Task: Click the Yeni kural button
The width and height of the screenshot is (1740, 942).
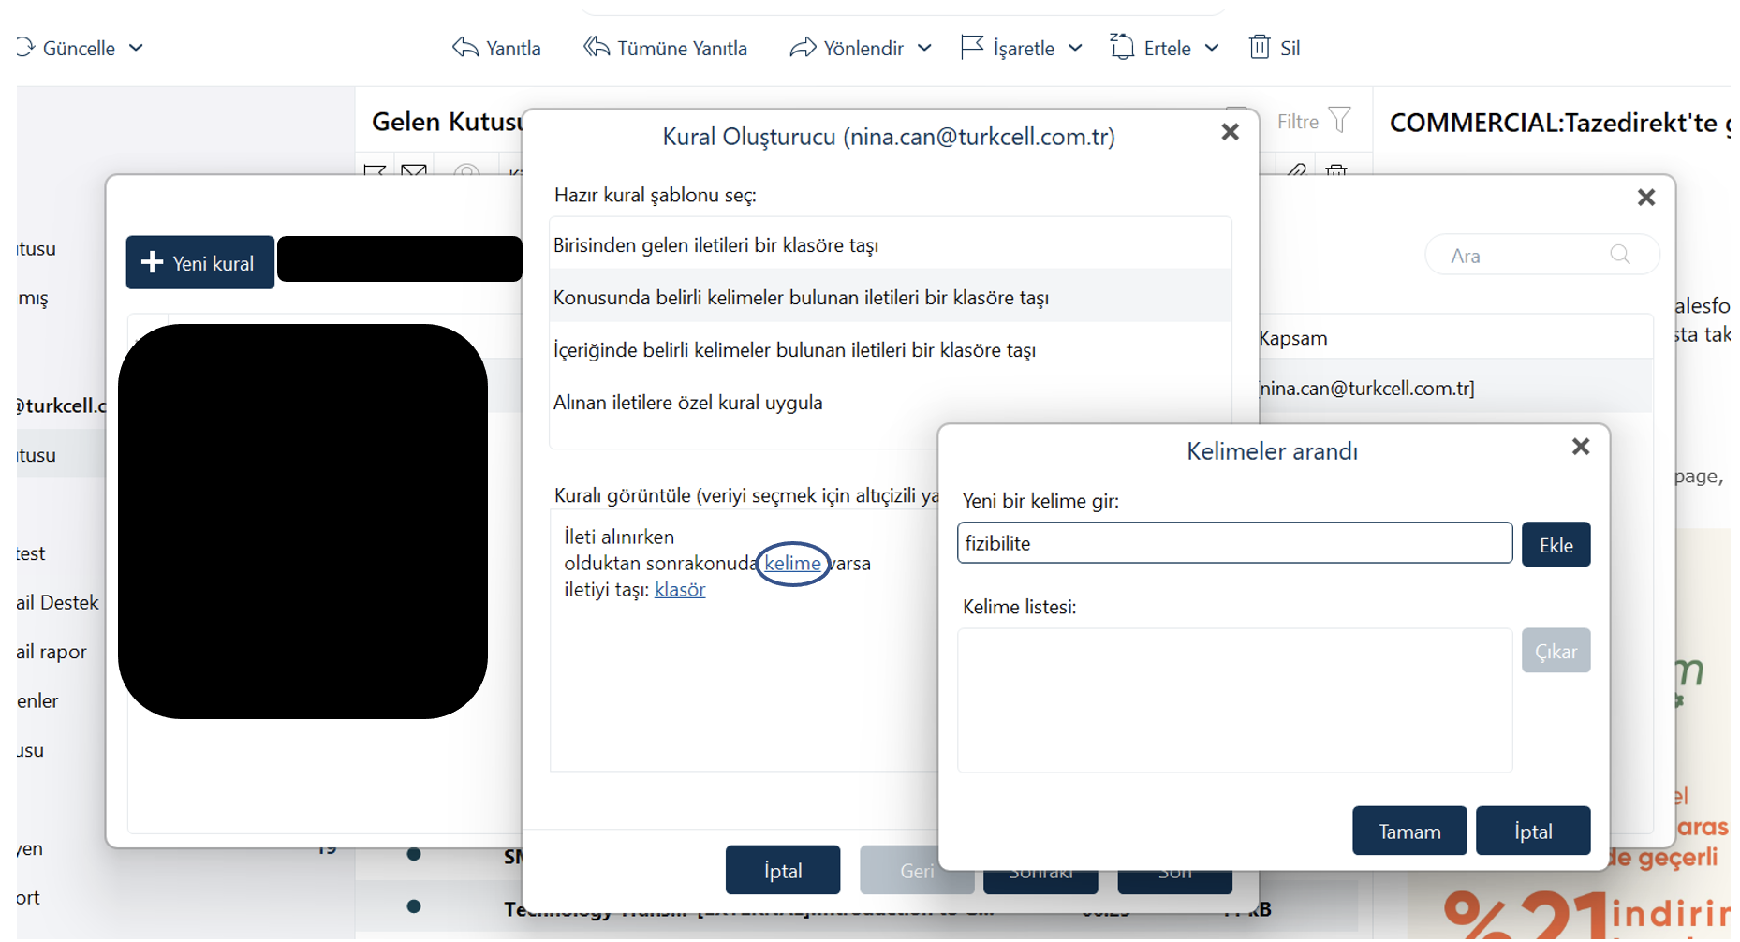Action: [200, 262]
